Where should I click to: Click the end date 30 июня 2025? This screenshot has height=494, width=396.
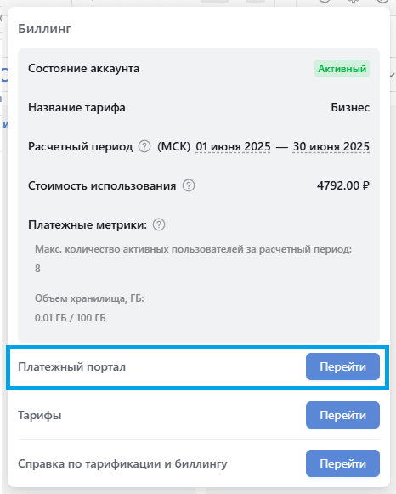tap(331, 146)
